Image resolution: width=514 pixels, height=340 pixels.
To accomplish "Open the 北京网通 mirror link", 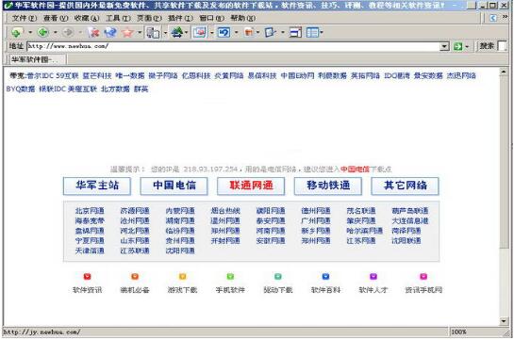I will (x=90, y=211).
